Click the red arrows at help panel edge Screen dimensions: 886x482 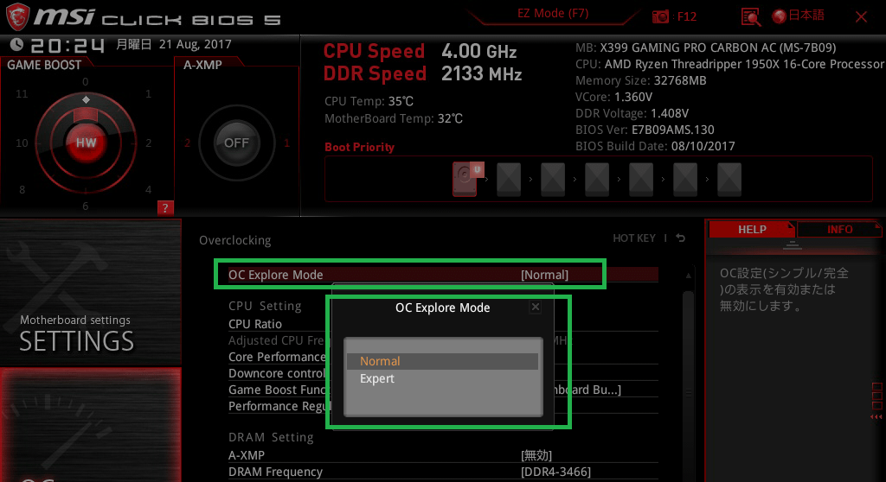876,417
